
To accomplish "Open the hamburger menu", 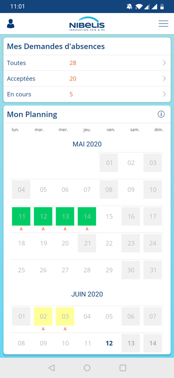I will click(x=164, y=24).
